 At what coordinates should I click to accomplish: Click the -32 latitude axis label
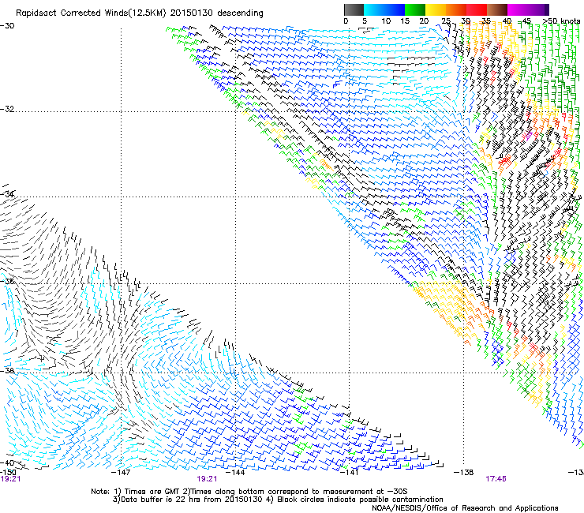click(7, 109)
